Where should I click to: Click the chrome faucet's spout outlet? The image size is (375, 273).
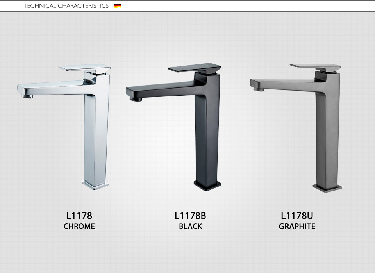point(27,95)
